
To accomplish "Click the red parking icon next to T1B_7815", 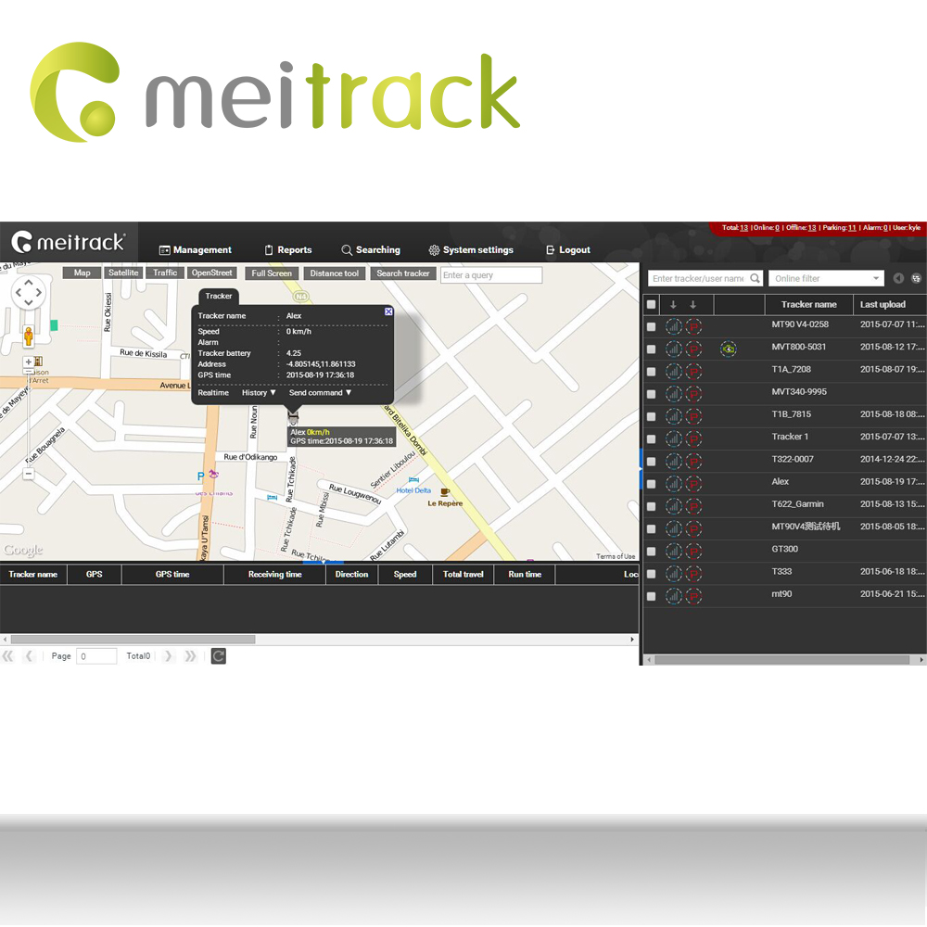I will coord(693,414).
